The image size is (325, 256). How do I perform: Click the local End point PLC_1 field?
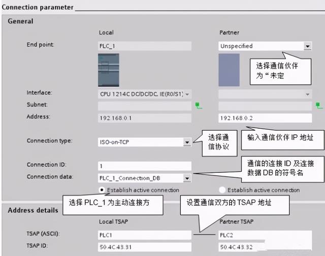pyautogui.click(x=144, y=46)
